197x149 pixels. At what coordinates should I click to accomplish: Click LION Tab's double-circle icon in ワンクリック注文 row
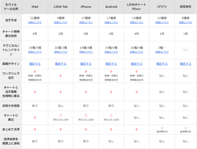pos(60,76)
